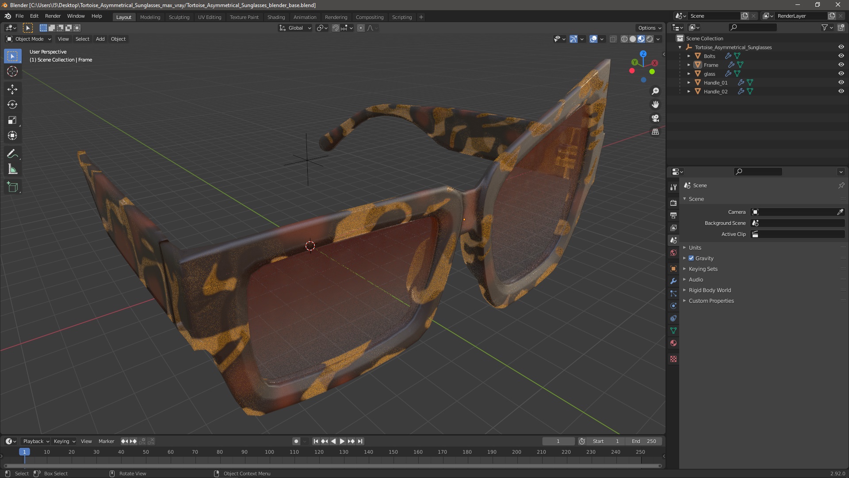849x478 pixels.
Task: Open the Object Data properties tab
Action: [673, 331]
